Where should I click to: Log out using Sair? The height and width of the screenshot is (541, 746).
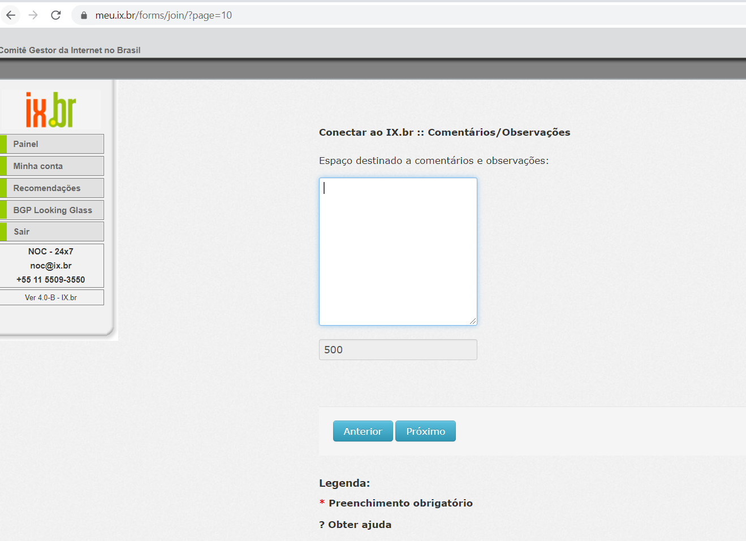click(x=51, y=231)
